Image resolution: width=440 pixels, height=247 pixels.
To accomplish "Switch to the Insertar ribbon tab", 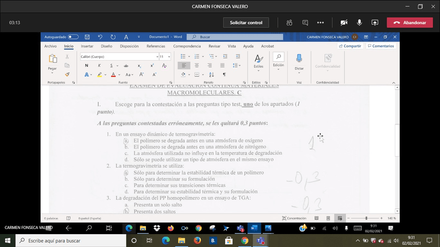I will (x=87, y=46).
